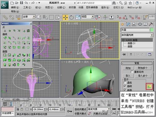The image size is (156, 117).
Task: Click the Configure Modifier Sets icon
Action: click(150, 54)
